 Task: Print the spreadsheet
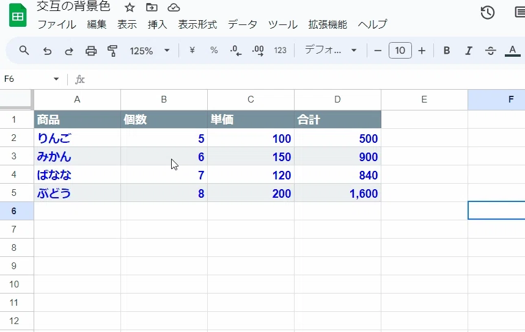pyautogui.click(x=91, y=51)
